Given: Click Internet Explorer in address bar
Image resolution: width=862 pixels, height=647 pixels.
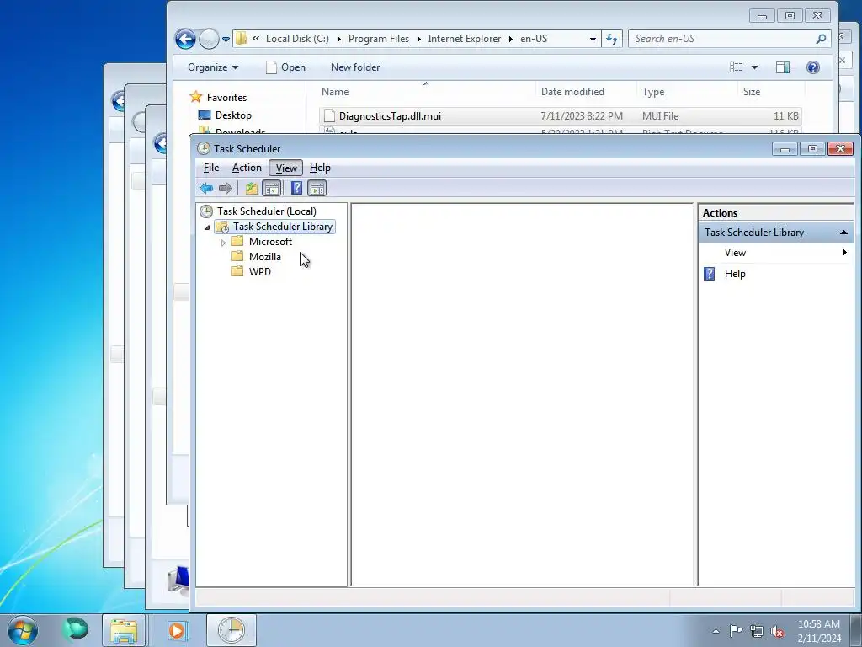Looking at the screenshot, I should pos(465,39).
